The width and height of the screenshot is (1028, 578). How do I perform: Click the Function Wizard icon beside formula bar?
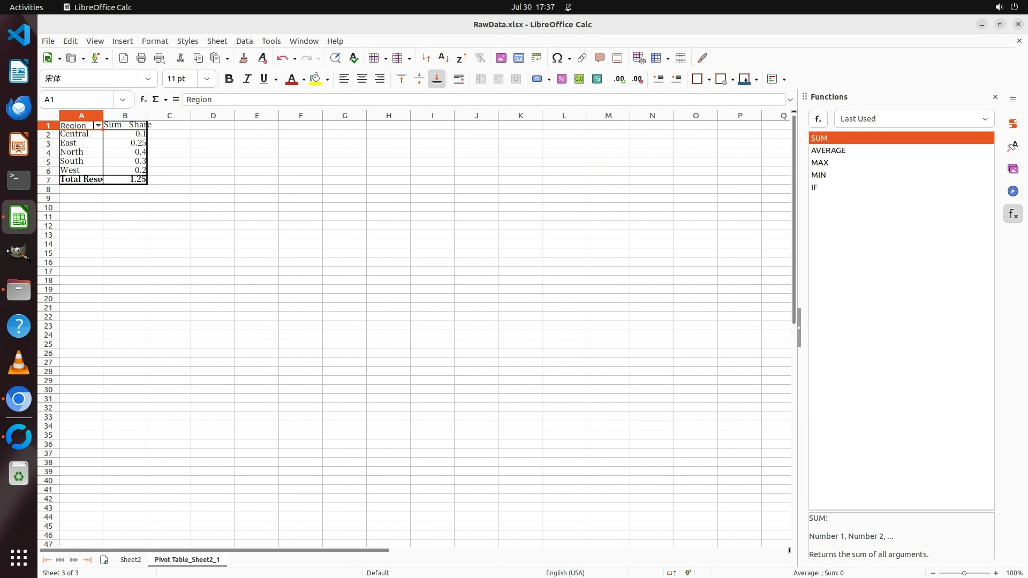coord(143,99)
